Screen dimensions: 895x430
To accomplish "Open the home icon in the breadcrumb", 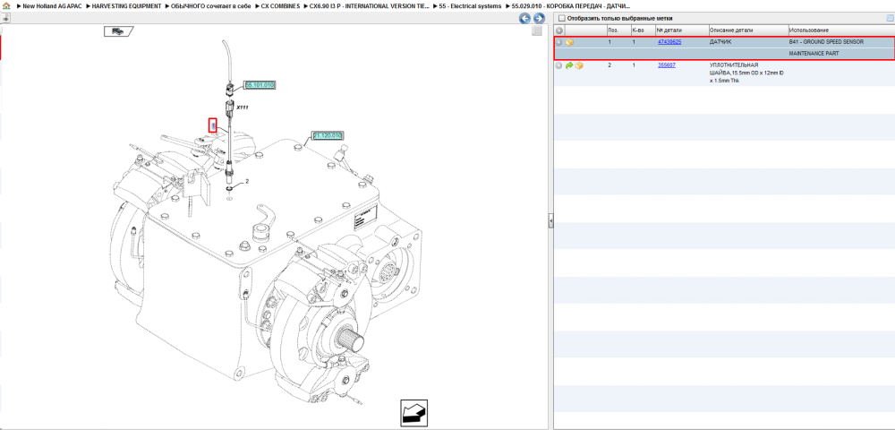I will [7, 5].
